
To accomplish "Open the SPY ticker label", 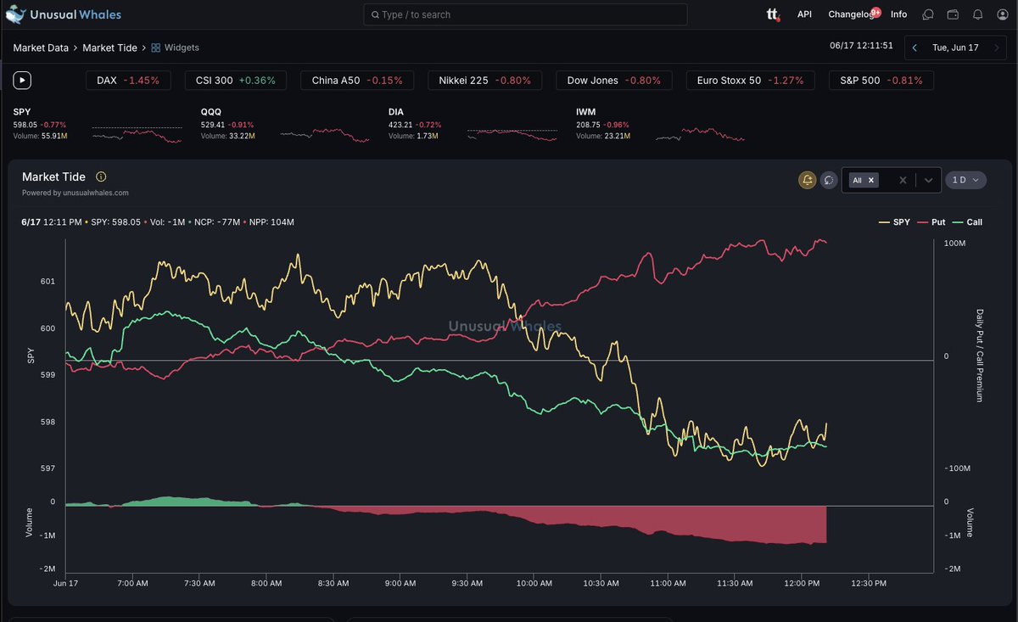I will click(x=21, y=112).
